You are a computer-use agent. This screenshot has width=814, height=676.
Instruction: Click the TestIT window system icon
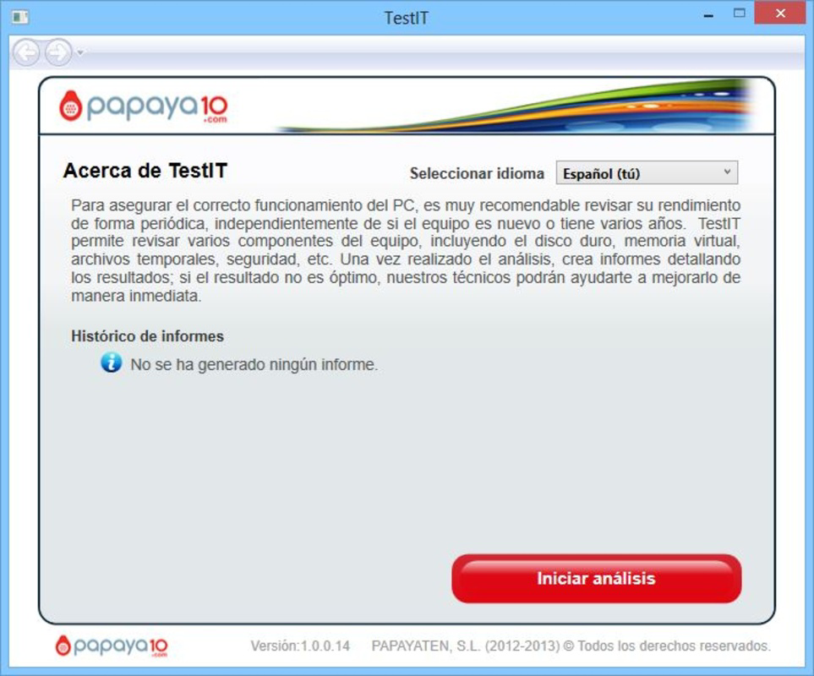(x=20, y=18)
